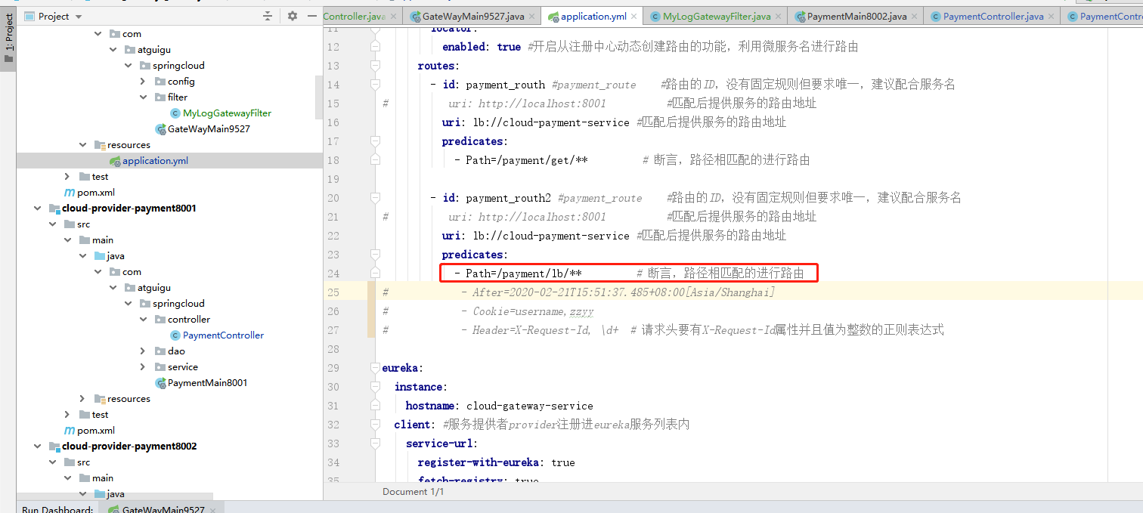Expand resources folder above PaymentMain8001's pom.xml
This screenshot has width=1143, height=513.
point(83,399)
